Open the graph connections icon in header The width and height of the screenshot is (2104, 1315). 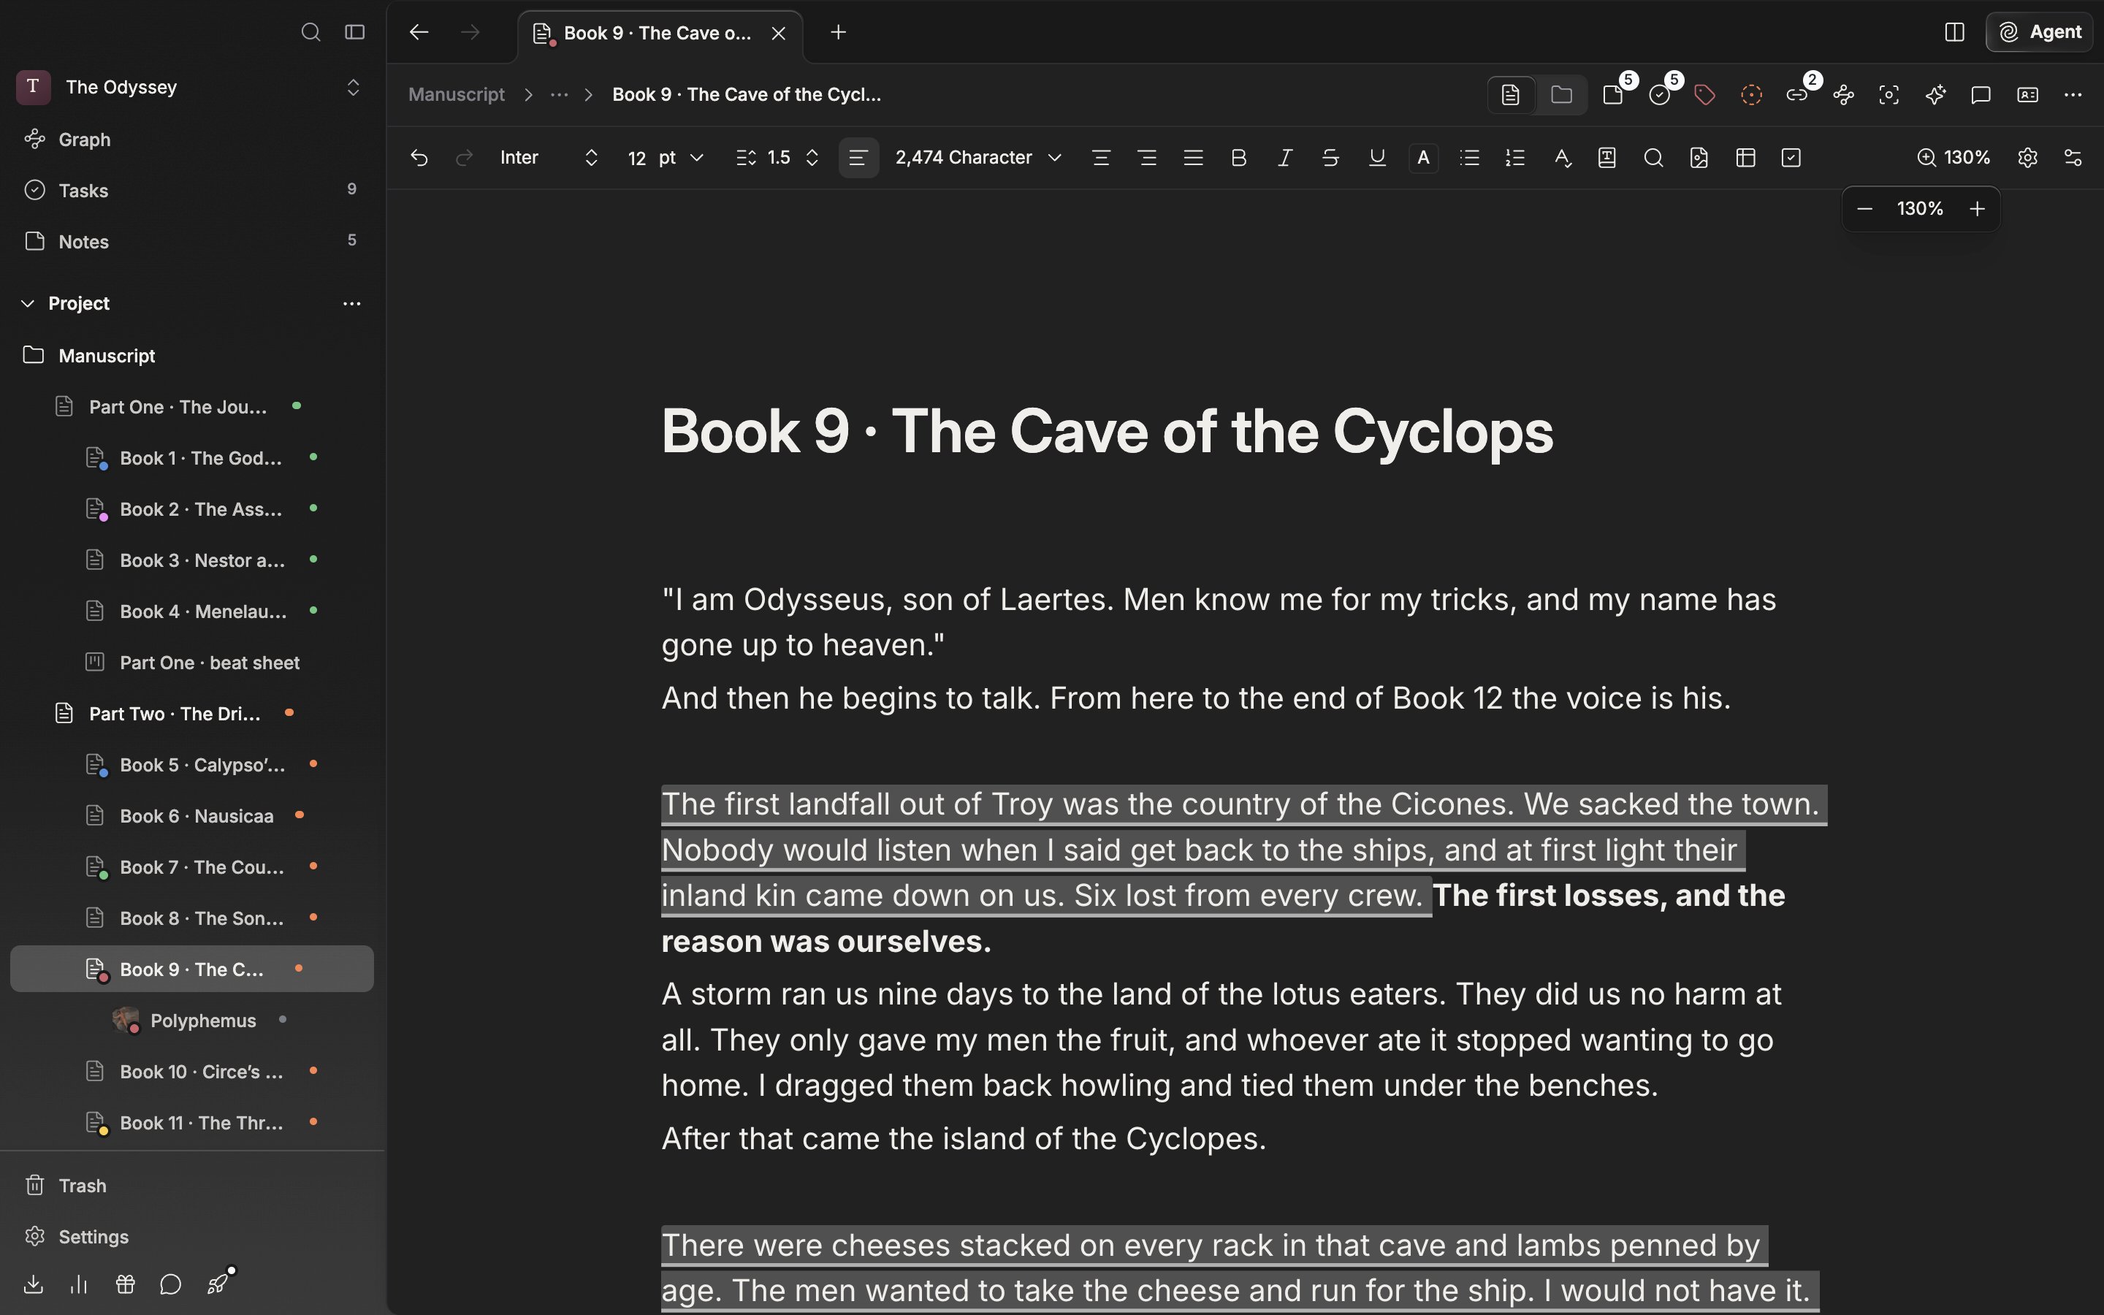pos(1843,95)
